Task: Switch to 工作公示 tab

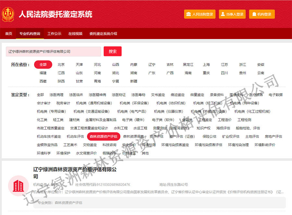Action: (54, 33)
